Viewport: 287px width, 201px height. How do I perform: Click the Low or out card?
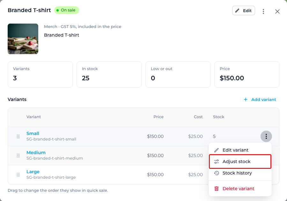[178, 75]
